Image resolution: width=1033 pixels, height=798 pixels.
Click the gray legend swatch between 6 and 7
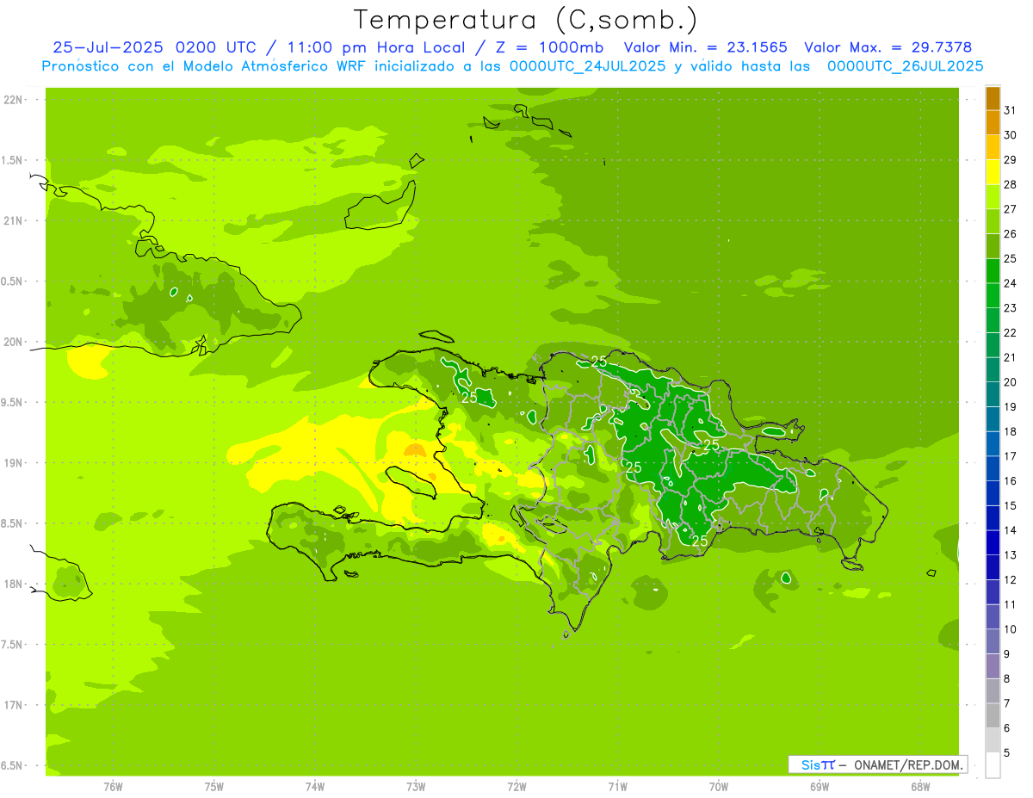pos(993,716)
